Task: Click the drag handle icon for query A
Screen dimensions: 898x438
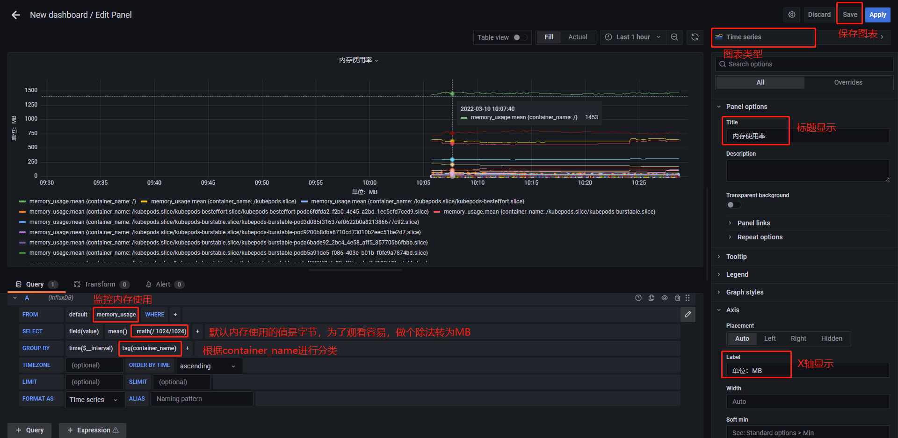Action: click(x=688, y=298)
